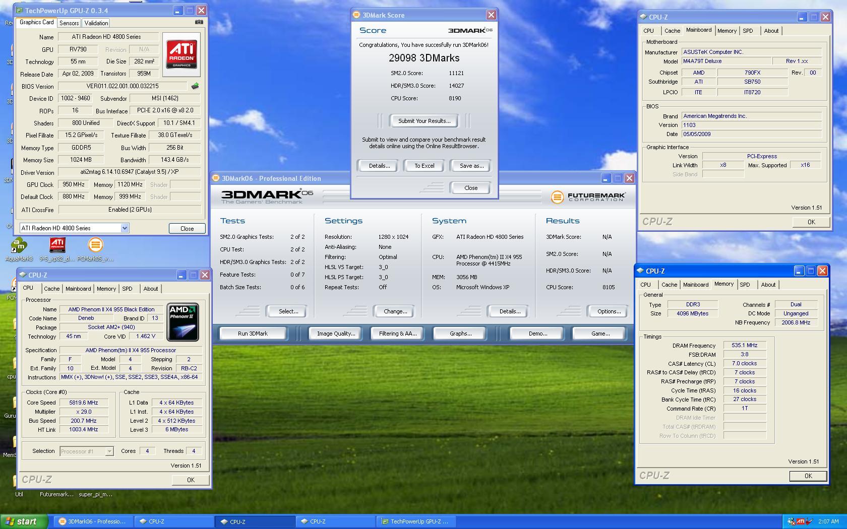Select the PCMark05 desktop icon
Image resolution: width=847 pixels, height=529 pixels.
[x=95, y=250]
